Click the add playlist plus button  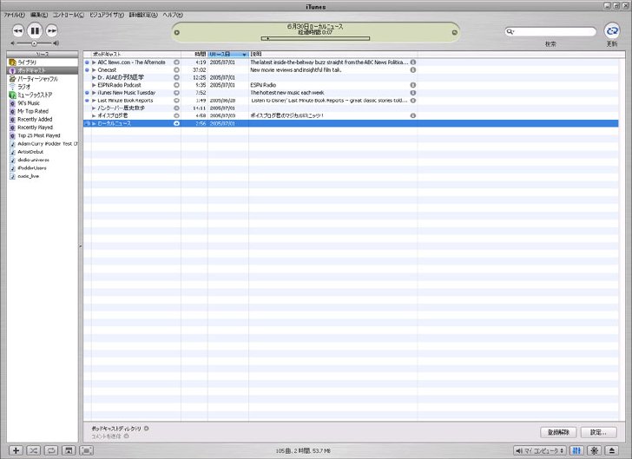(x=16, y=450)
